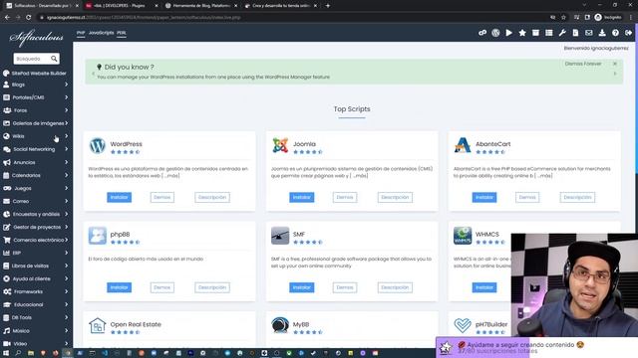Image resolution: width=638 pixels, height=358 pixels.
Task: Click the Windows Start button
Action: 6,353
